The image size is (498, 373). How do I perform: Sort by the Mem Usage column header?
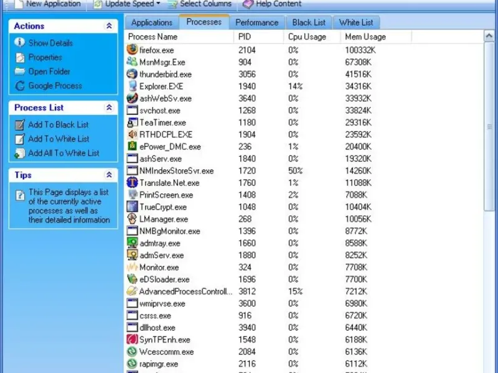(376, 37)
